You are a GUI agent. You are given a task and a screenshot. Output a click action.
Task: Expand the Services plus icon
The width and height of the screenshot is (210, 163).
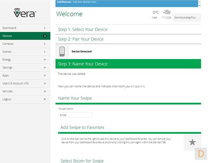(x=45, y=91)
